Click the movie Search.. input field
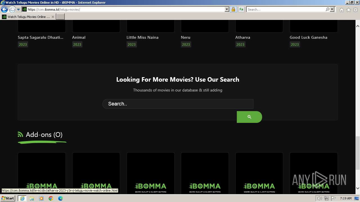Screen dimensions: 360x202 (178, 104)
